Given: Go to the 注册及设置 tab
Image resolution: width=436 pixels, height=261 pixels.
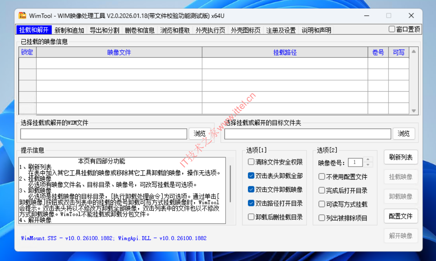Looking at the screenshot, I should click(x=281, y=30).
